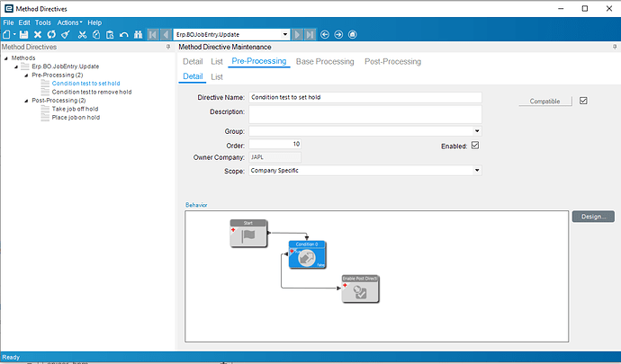Click the Clear broom toolbar icon
This screenshot has height=364, width=621.
coord(66,34)
